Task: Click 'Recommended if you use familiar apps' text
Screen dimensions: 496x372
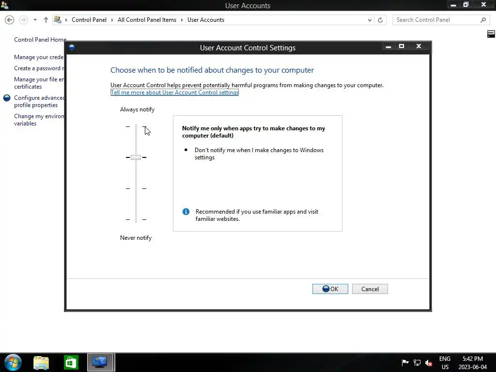Action: [x=257, y=215]
